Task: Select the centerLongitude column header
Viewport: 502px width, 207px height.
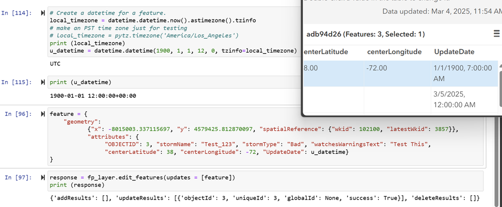Action: coord(394,52)
